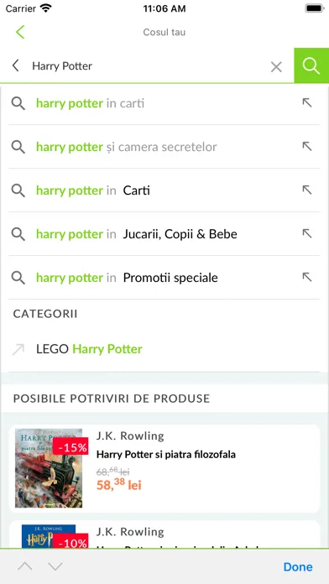Viewport: 329px width, 584px height.
Task: Tap the green back arrow beside Cosul tau
Action: pos(20,32)
